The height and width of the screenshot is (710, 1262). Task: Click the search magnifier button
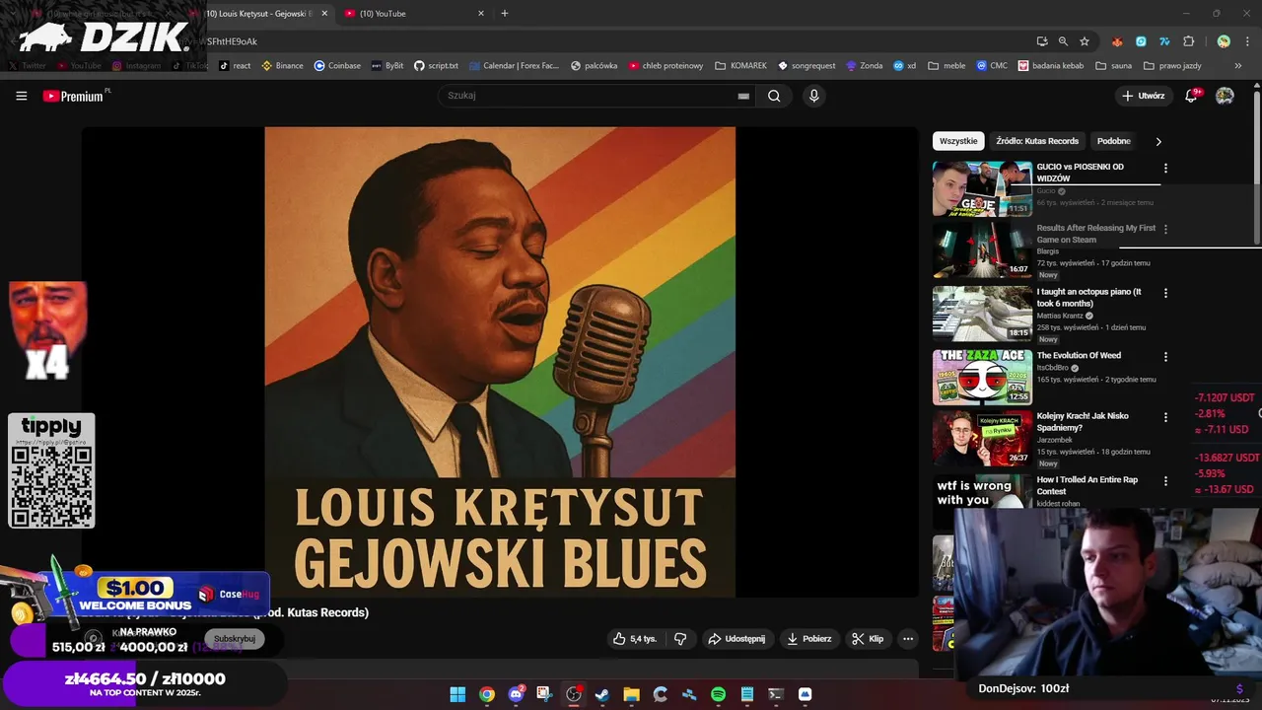coord(774,96)
